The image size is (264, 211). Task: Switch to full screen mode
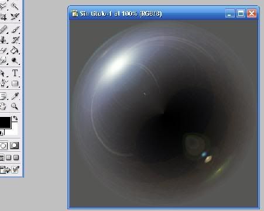coord(16,157)
